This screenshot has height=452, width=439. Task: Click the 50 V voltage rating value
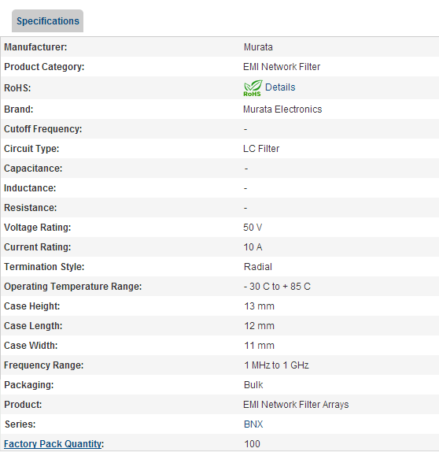pos(253,227)
